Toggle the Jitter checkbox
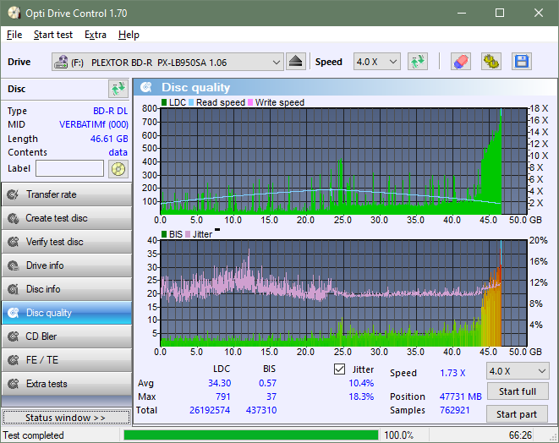 [x=339, y=369]
